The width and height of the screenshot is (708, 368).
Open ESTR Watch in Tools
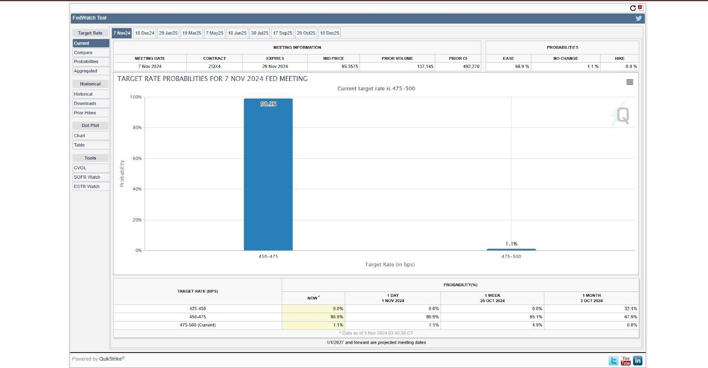point(91,187)
